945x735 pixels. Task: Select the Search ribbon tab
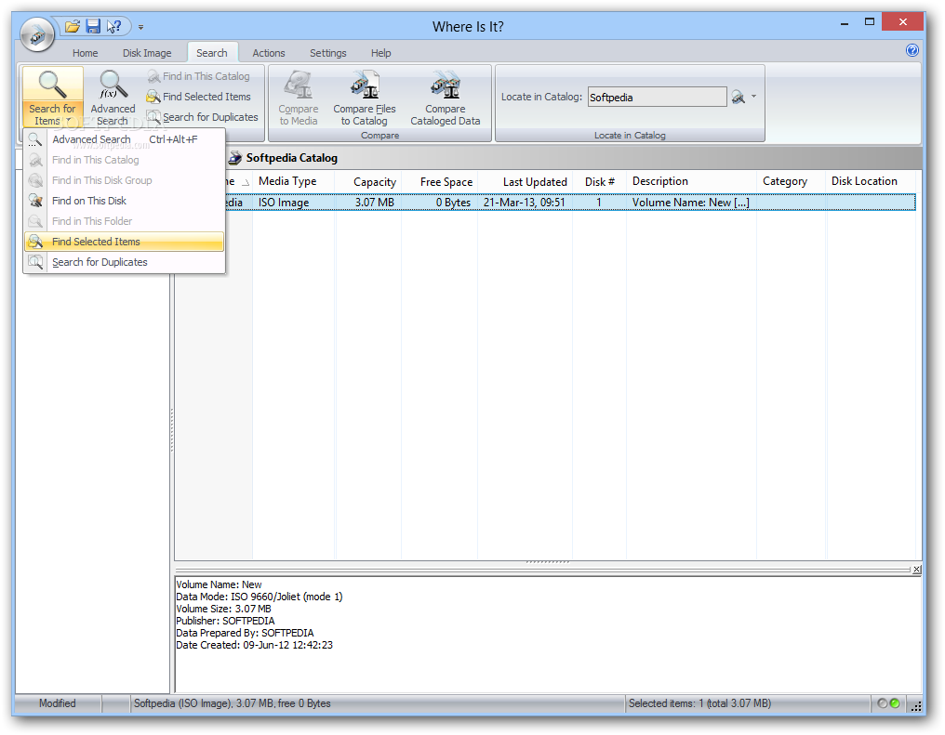(x=211, y=53)
